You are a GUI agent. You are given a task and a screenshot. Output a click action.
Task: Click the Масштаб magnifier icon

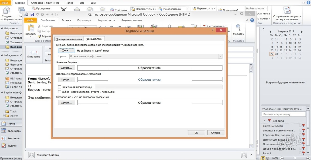pos(238,28)
